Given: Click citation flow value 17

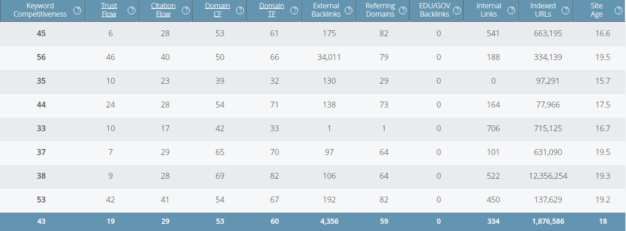Looking at the screenshot, I should [165, 128].
